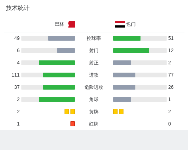Screen dimensions: 188x150
Task: Select the 也门 team name
Action: (131, 24)
